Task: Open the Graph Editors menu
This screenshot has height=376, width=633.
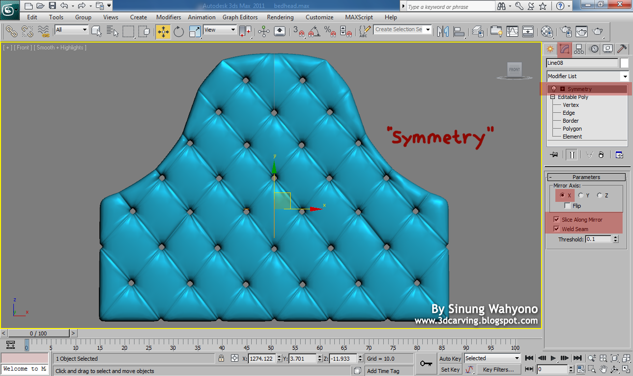Action: click(240, 17)
